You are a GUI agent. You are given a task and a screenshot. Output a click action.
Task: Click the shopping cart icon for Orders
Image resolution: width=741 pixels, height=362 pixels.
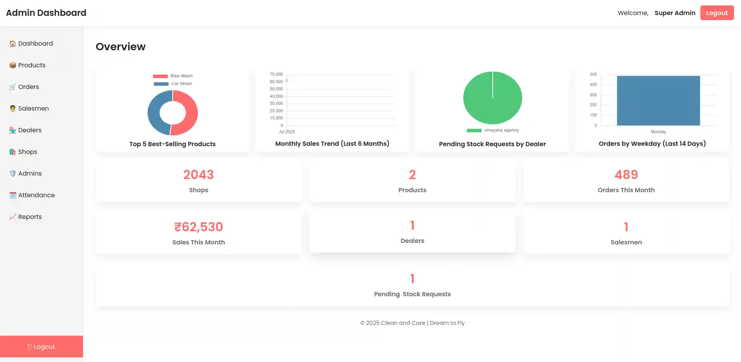tap(12, 87)
